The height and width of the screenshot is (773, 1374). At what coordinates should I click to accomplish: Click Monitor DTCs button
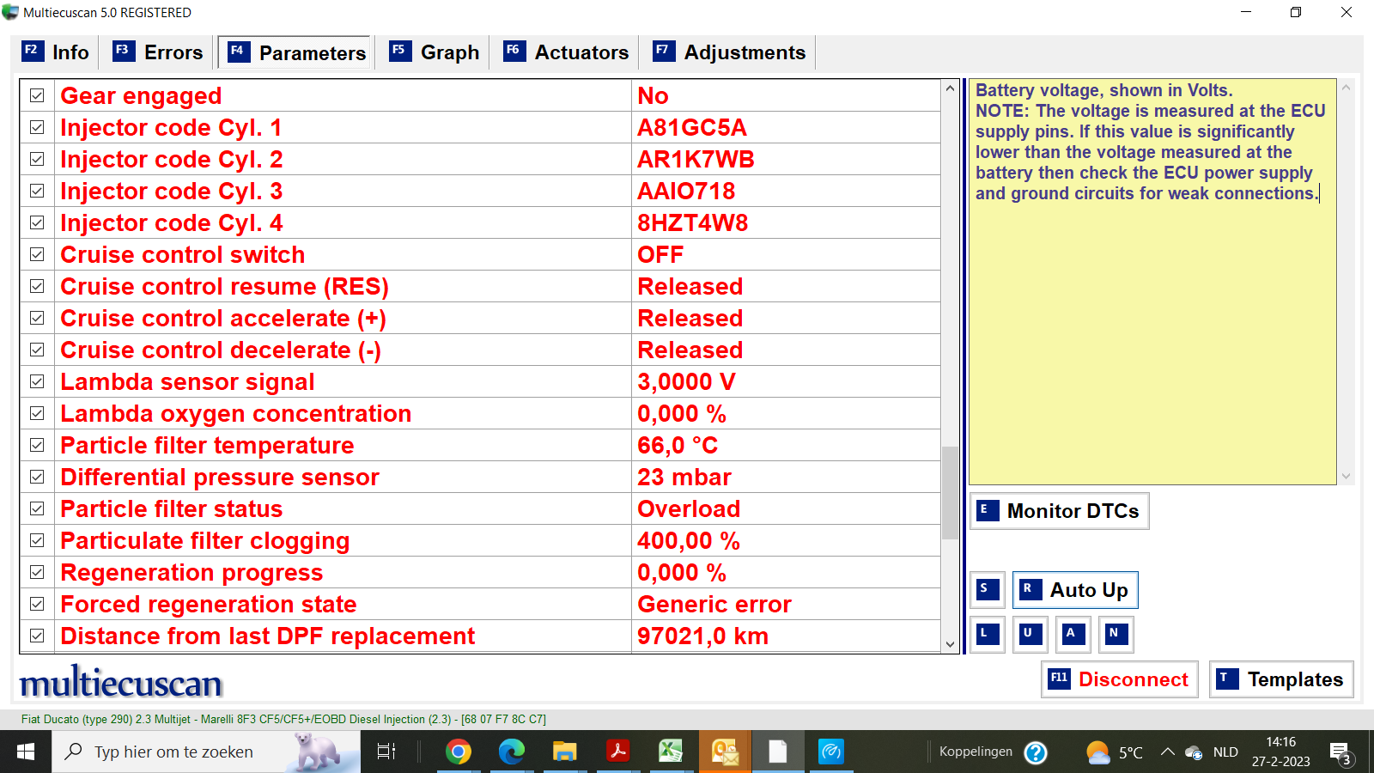pyautogui.click(x=1059, y=511)
